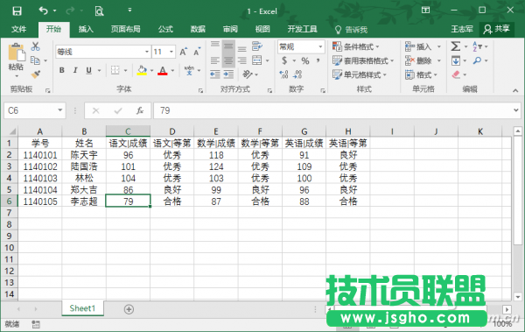525x332 pixels.
Task: Open 单元格样式 cell styles menu
Action: pos(360,74)
